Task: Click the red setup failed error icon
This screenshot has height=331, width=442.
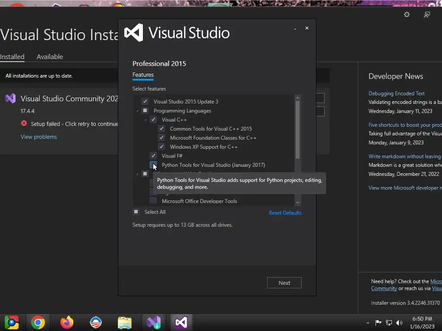Action: [x=24, y=123]
